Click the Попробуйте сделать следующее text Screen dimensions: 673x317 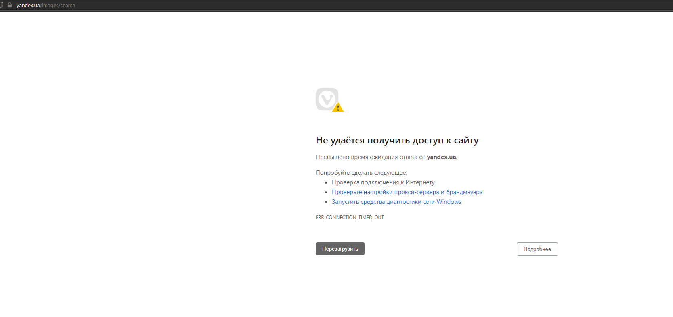pyautogui.click(x=361, y=173)
